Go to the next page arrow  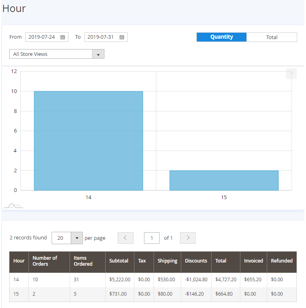click(188, 238)
